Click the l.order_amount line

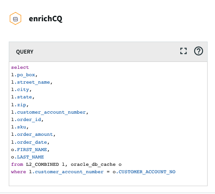pos(33,134)
